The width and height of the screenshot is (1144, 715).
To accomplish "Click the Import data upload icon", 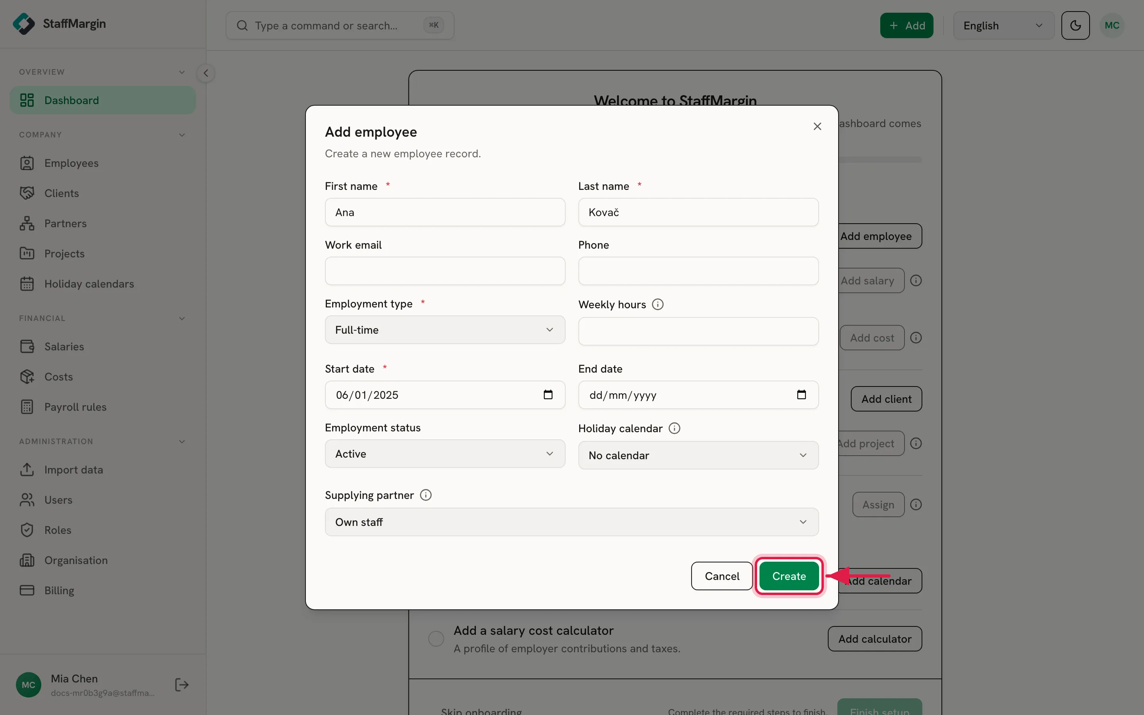I will 27,470.
